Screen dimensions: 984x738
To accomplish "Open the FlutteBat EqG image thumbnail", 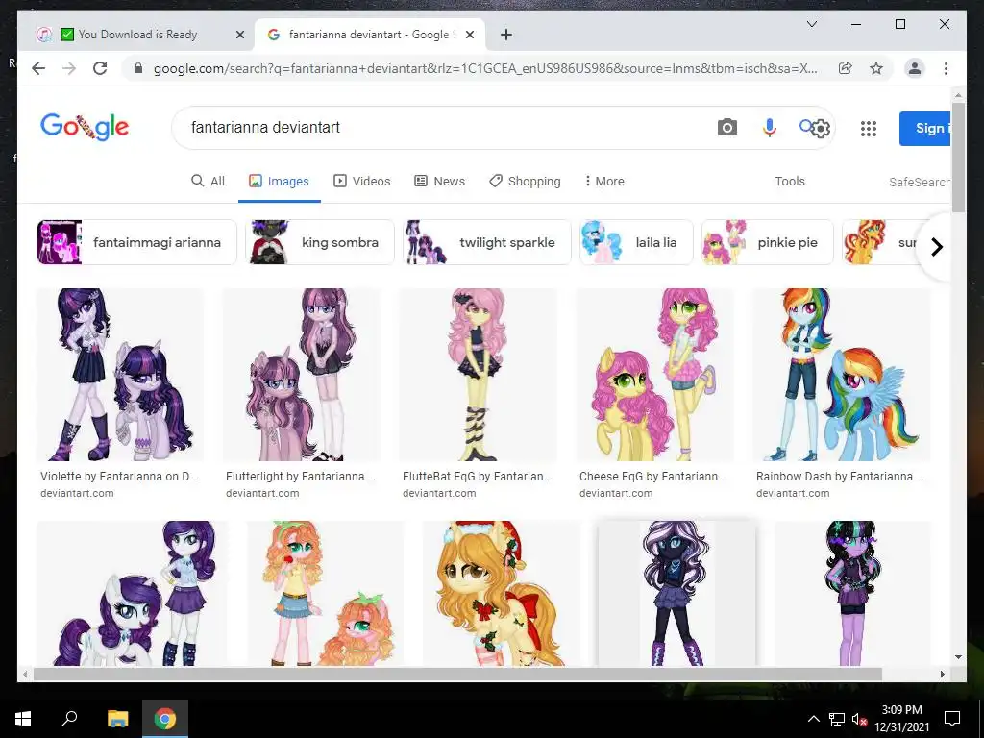I will (x=479, y=375).
